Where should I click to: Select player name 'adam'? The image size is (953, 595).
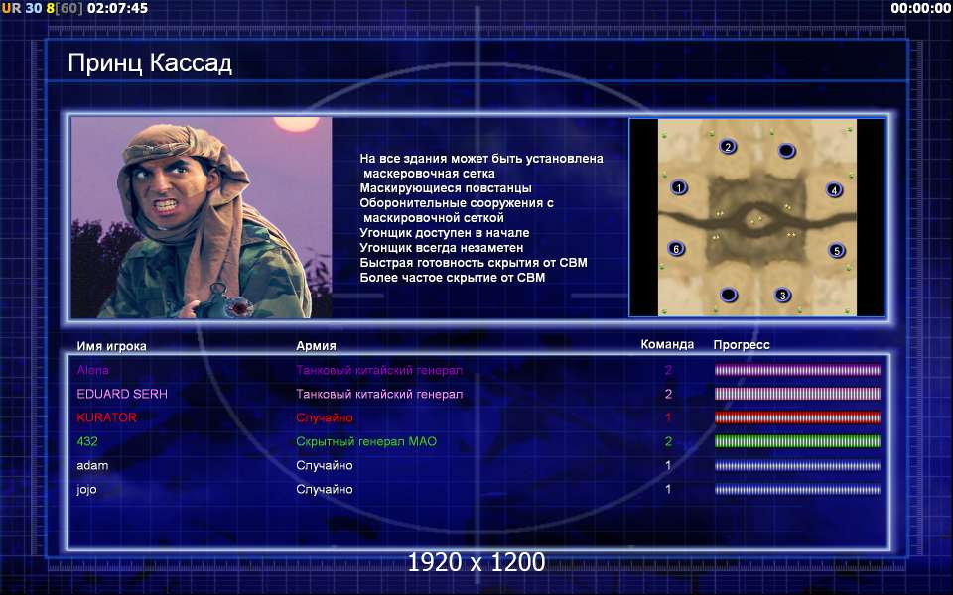tap(92, 466)
